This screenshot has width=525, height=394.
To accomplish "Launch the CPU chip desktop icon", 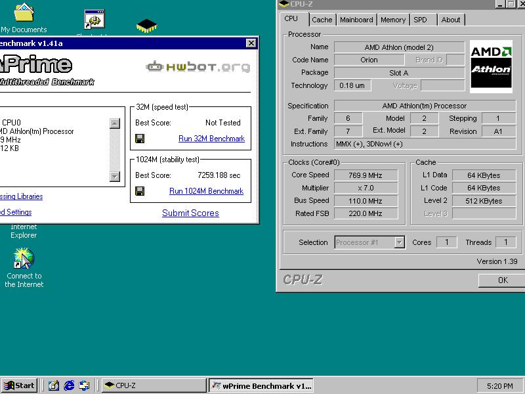I will pyautogui.click(x=146, y=26).
